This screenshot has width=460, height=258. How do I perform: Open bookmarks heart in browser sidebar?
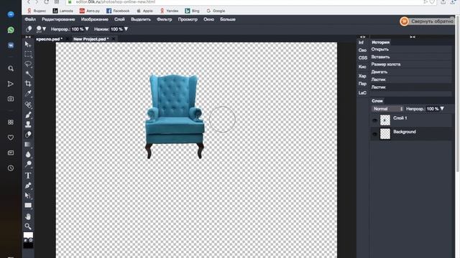pyautogui.click(x=11, y=138)
